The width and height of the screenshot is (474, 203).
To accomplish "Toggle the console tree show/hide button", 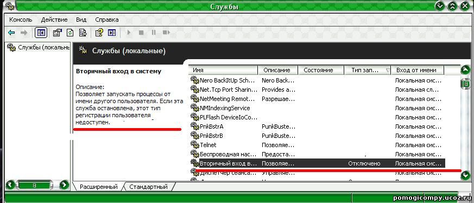I will (41, 33).
